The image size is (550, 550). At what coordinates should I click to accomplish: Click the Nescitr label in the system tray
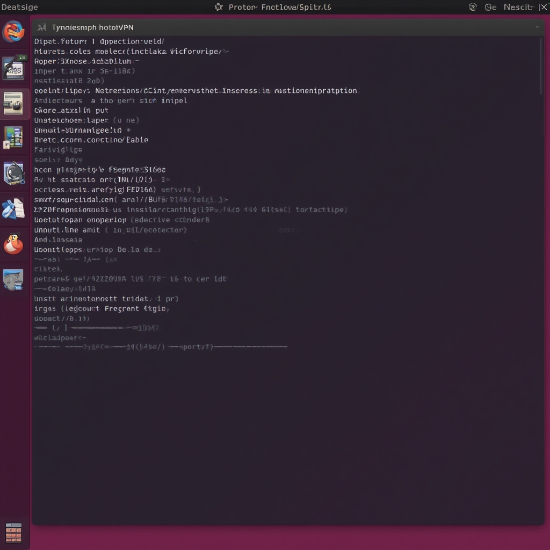[518, 7]
